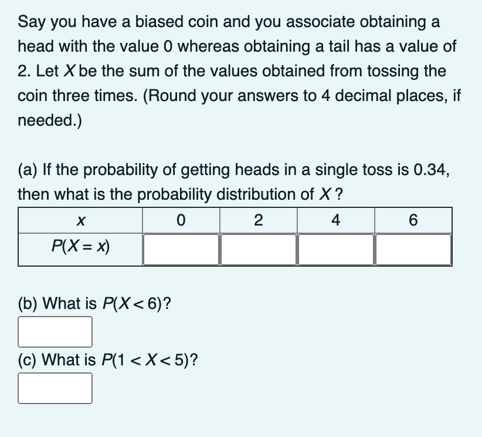Click the part (a) question text

233,182
